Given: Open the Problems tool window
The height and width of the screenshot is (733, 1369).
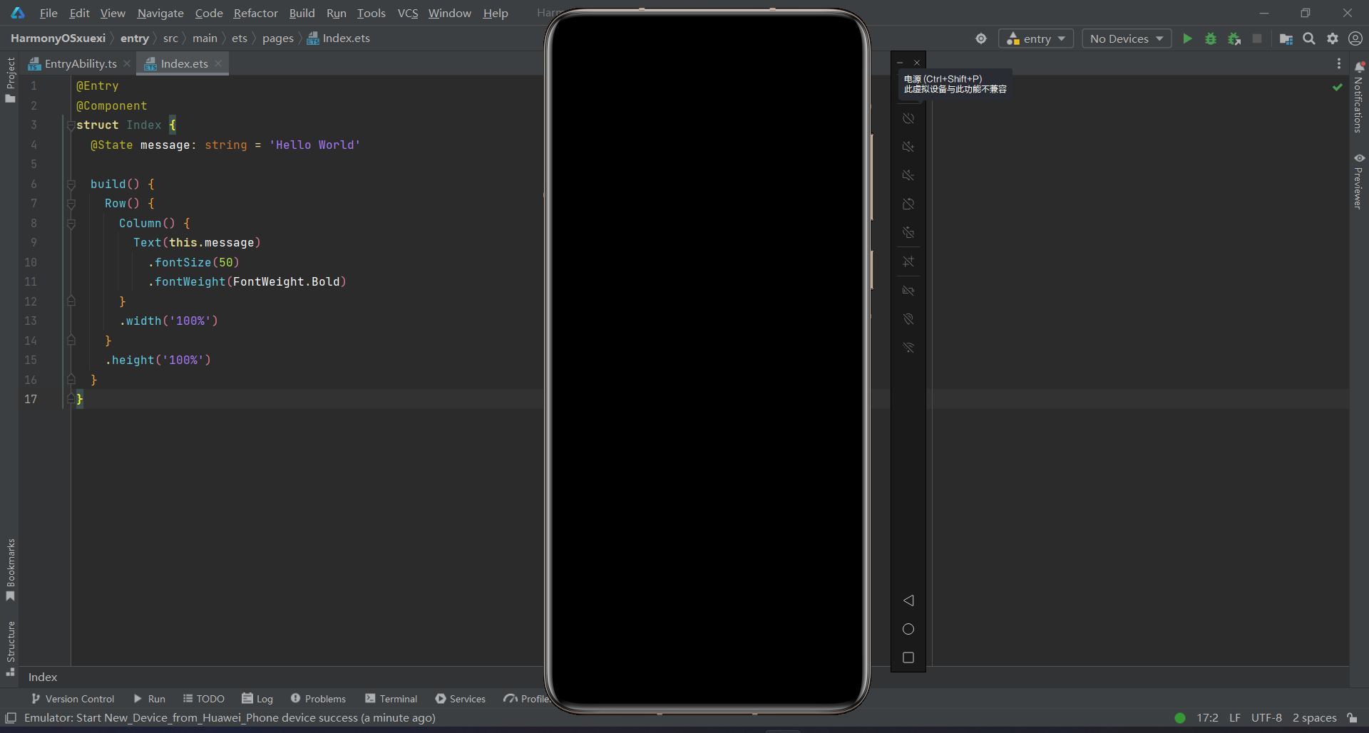Looking at the screenshot, I should coord(318,699).
